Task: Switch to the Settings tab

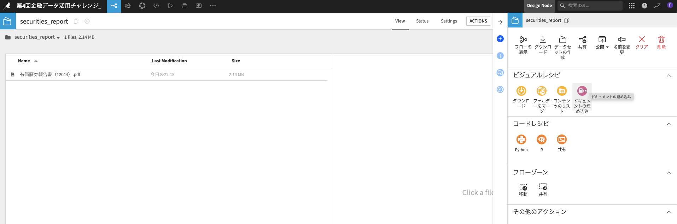Action: tap(449, 21)
